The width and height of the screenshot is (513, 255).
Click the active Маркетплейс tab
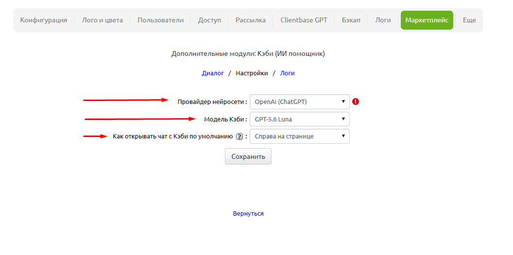click(x=427, y=20)
